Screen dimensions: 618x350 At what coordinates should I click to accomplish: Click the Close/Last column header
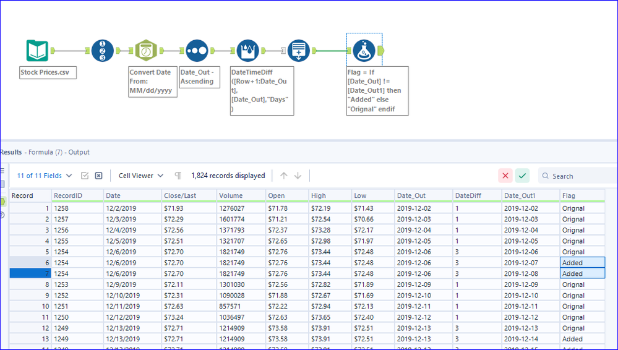[189, 195]
